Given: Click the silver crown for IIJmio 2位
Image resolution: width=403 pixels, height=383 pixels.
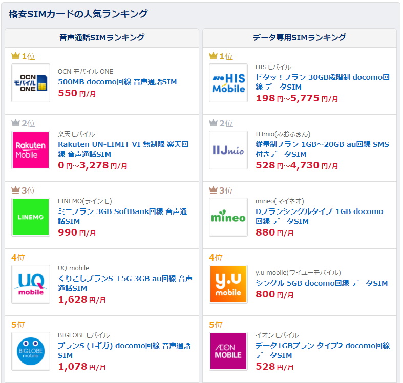Looking at the screenshot, I should click(214, 123).
